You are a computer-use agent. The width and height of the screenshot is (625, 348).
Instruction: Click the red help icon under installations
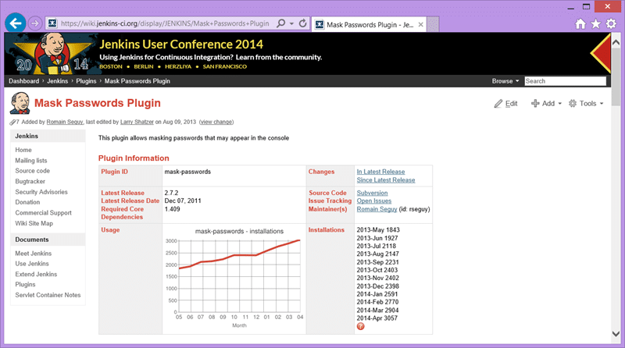click(x=360, y=326)
